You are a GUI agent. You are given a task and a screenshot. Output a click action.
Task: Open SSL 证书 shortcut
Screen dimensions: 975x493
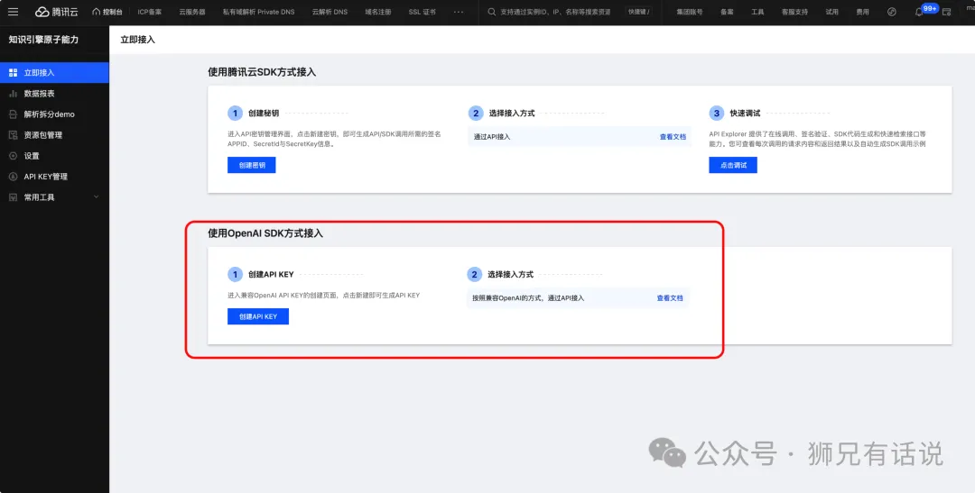(x=422, y=12)
